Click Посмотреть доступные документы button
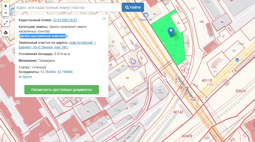Screen dimensions: 255x142 [61, 90]
